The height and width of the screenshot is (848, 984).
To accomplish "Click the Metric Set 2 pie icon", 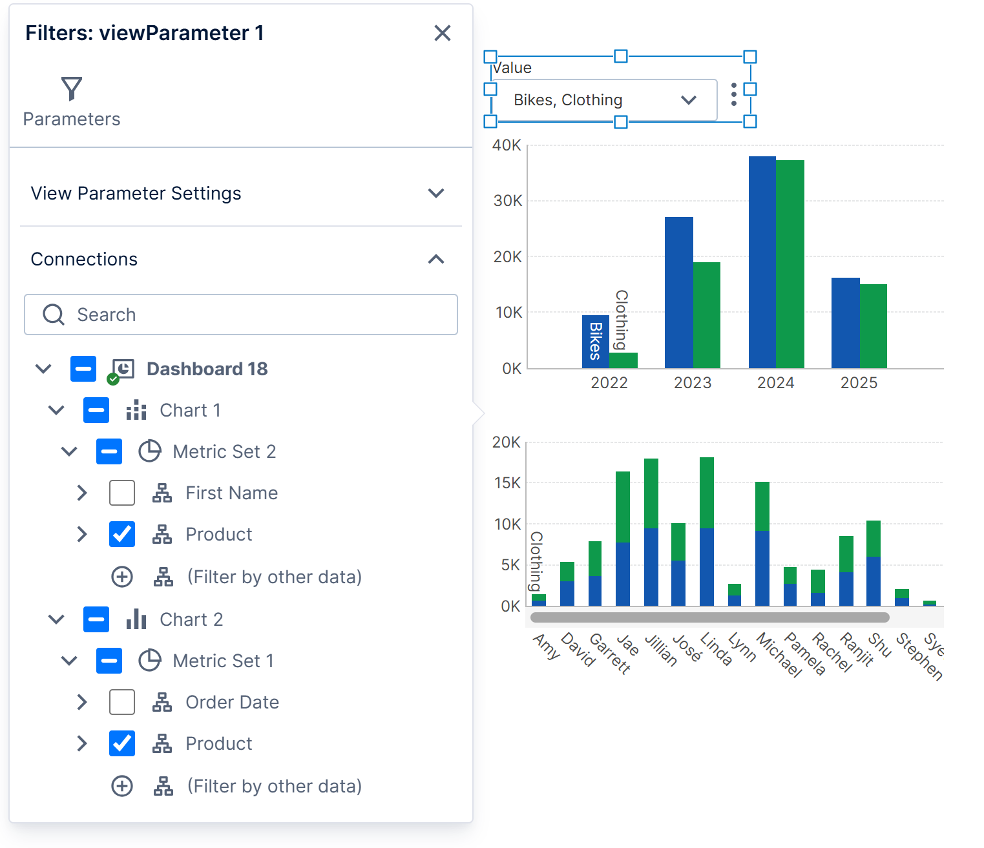I will (150, 451).
